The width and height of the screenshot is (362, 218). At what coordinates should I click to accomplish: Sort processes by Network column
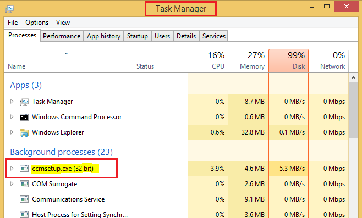[x=329, y=62]
